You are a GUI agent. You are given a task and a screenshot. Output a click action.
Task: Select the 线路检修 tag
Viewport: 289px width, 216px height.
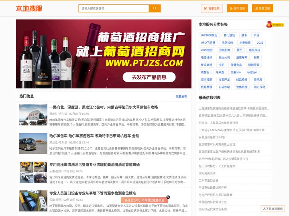[x=242, y=80]
